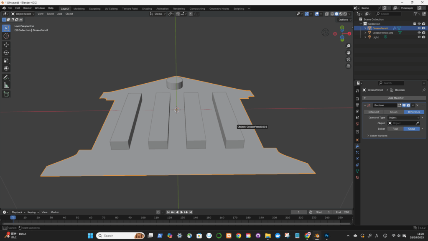Toggle Collection exclude checkbox in outliner

click(x=414, y=24)
